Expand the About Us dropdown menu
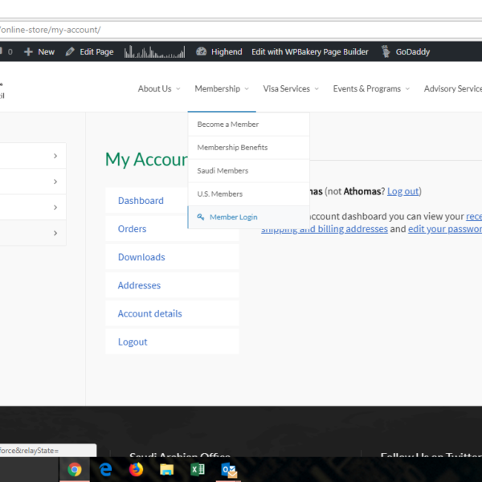Image resolution: width=482 pixels, height=482 pixels. pos(158,88)
